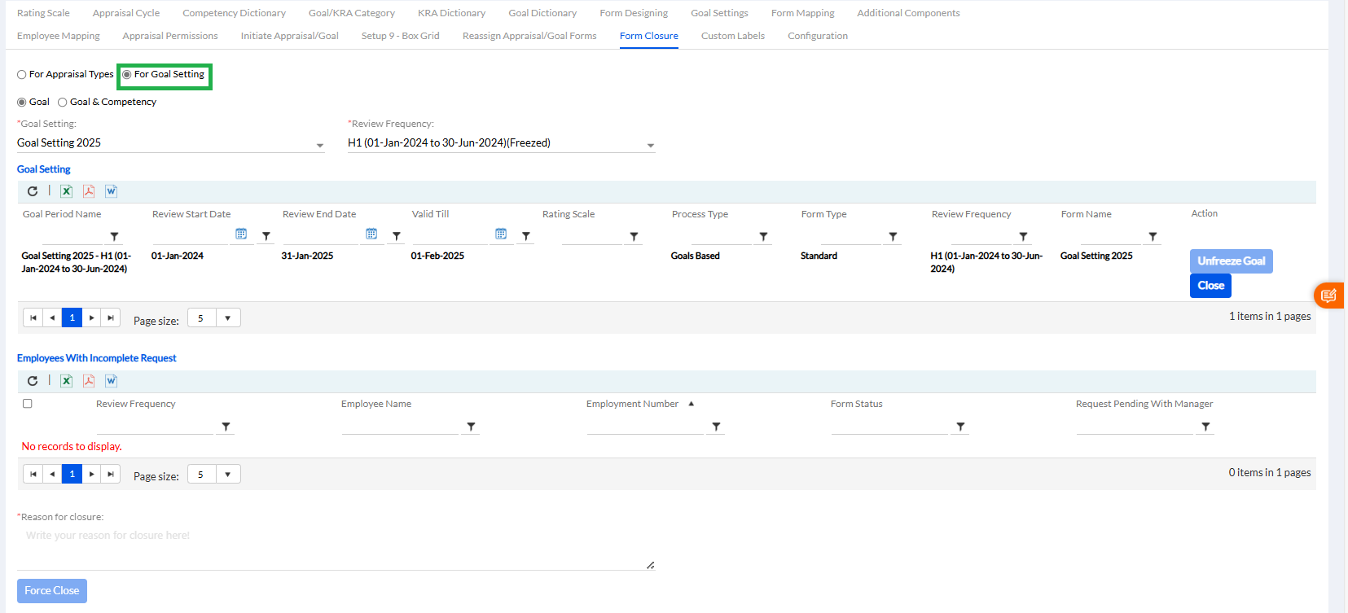The image size is (1348, 613).
Task: Filter the Goal Period Name column
Action: 115,237
